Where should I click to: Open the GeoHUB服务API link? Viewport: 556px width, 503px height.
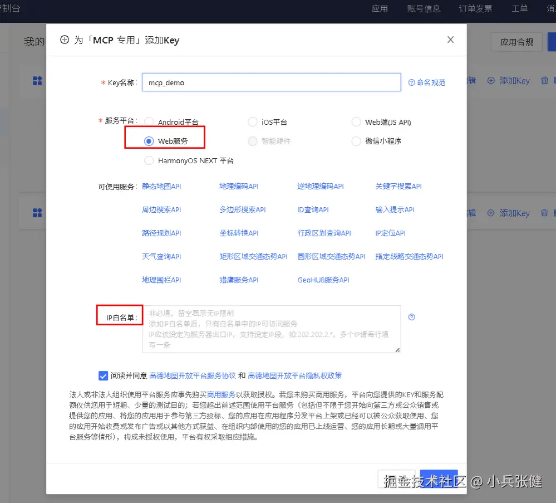pyautogui.click(x=323, y=280)
